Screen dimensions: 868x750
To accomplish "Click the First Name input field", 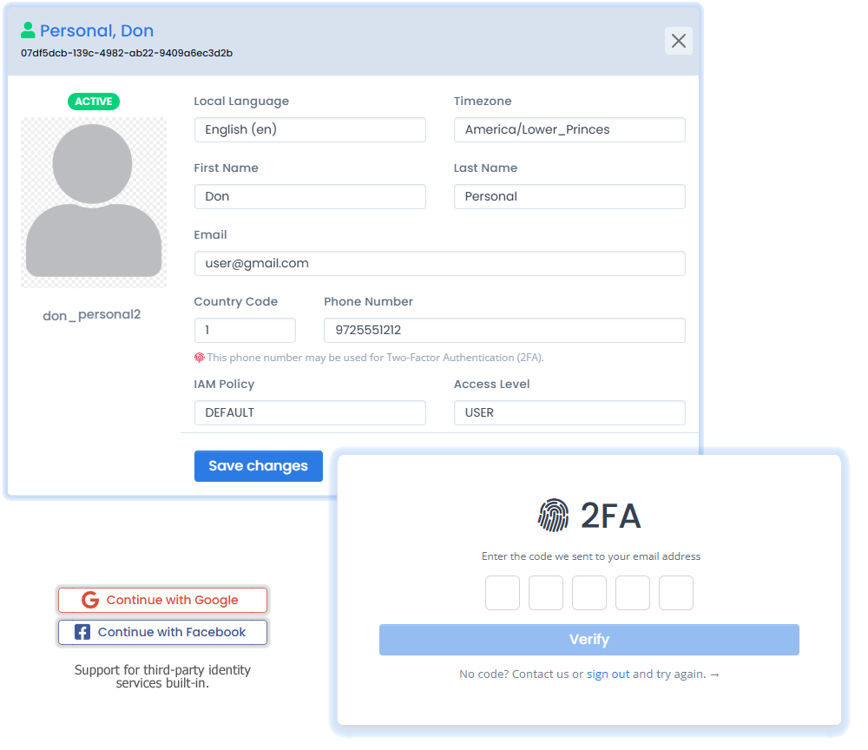I will coord(310,196).
